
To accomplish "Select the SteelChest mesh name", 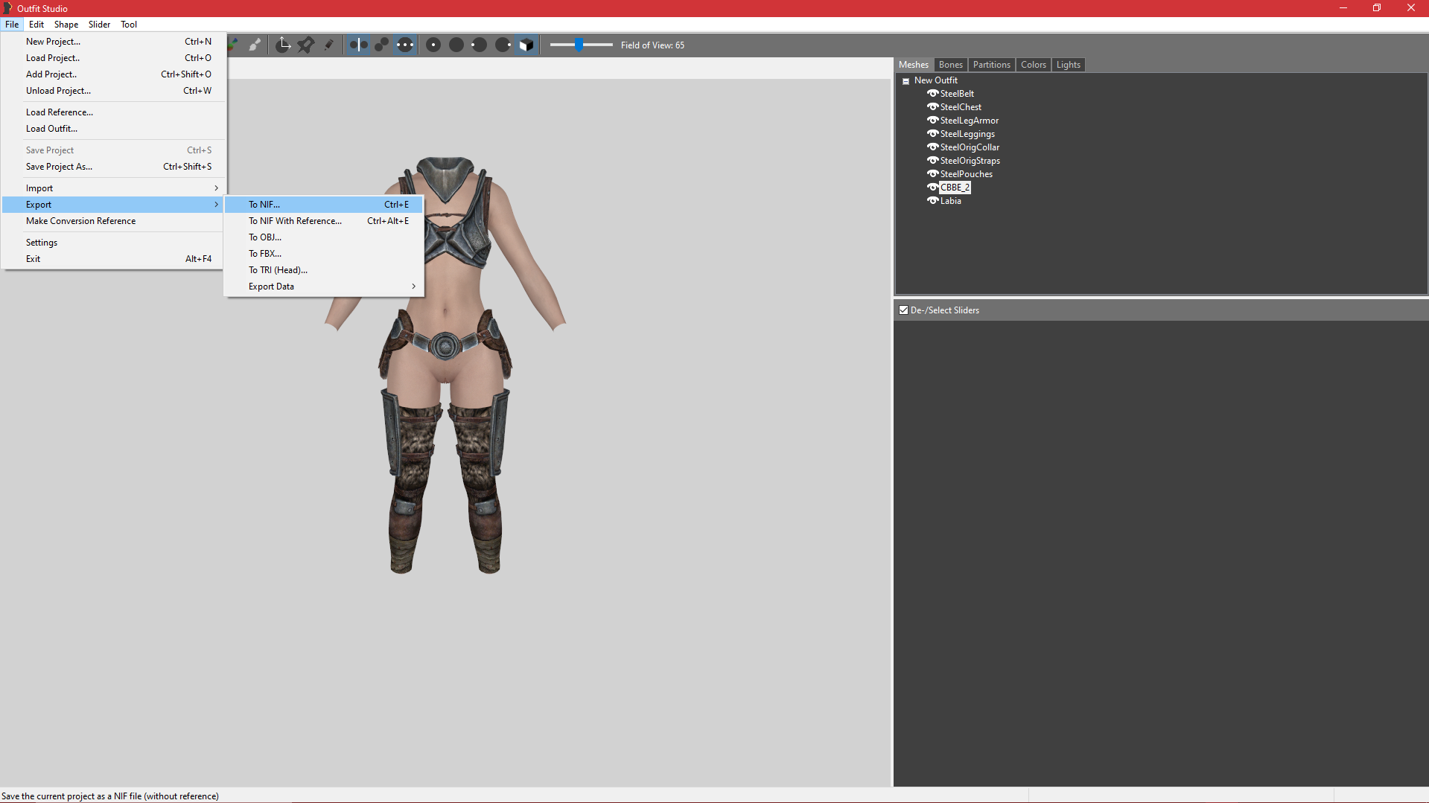I will pos(961,107).
